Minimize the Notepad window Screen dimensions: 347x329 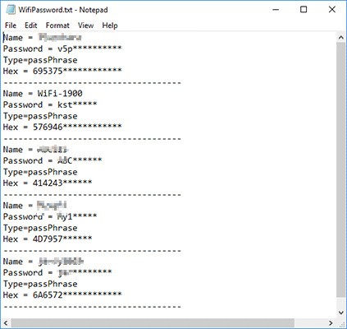276,10
